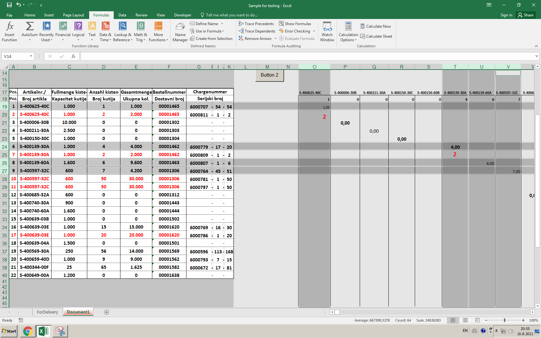Click the Share button
Viewport: 541px width, 338px height.
tap(526, 15)
